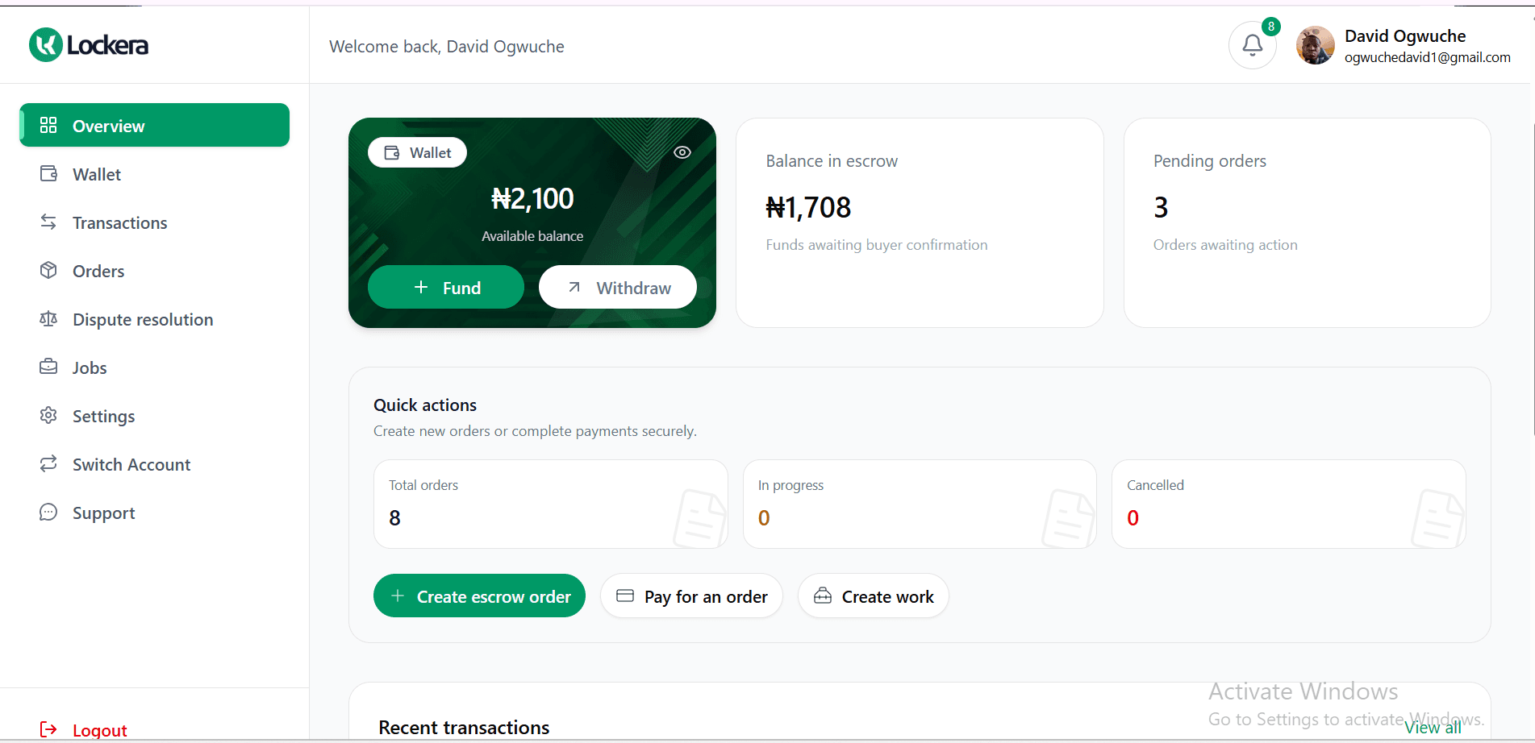Open View all recent transactions
This screenshot has width=1535, height=743.
point(1433,726)
